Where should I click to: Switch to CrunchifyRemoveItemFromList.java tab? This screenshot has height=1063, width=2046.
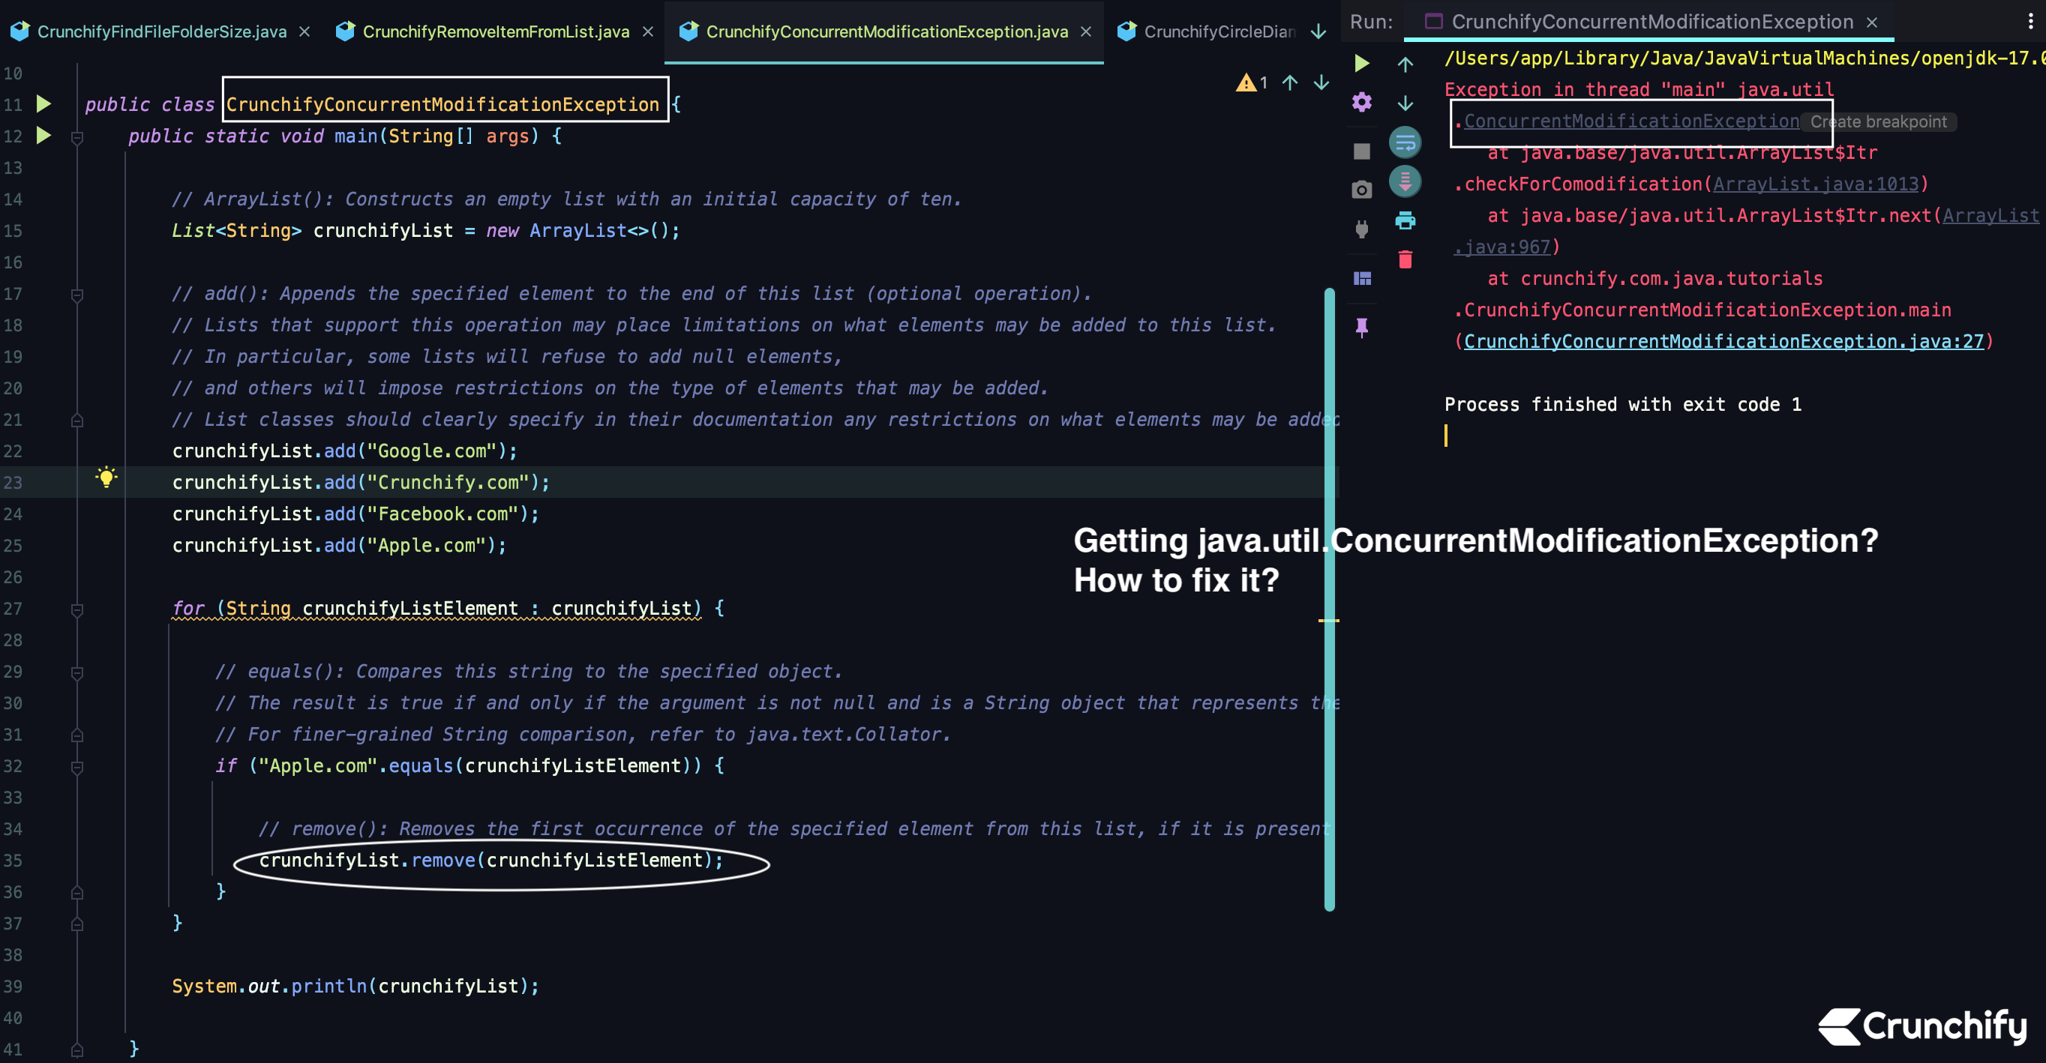click(496, 31)
